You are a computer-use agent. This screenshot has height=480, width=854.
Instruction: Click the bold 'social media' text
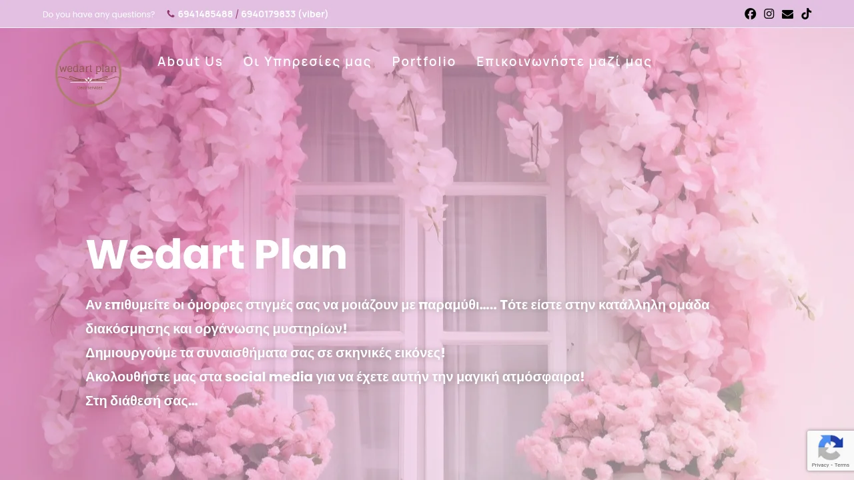pyautogui.click(x=269, y=377)
